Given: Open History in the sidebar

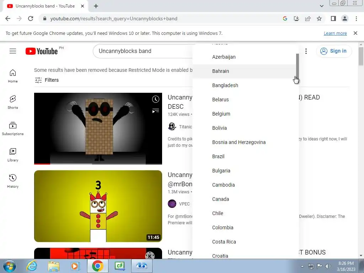Looking at the screenshot, I should point(13,181).
